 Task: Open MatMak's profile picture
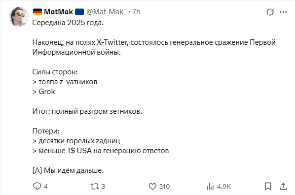point(19,17)
